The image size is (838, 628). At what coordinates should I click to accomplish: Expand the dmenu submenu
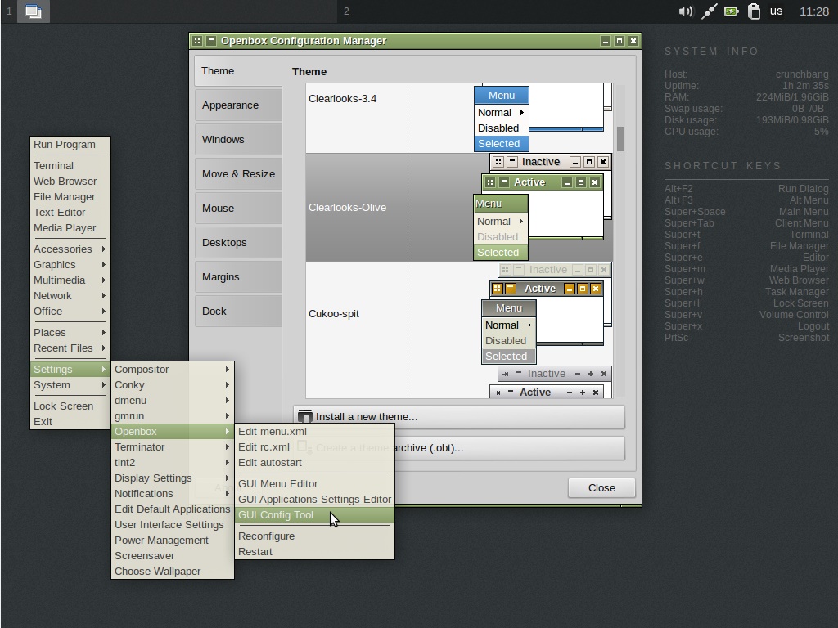coord(173,400)
